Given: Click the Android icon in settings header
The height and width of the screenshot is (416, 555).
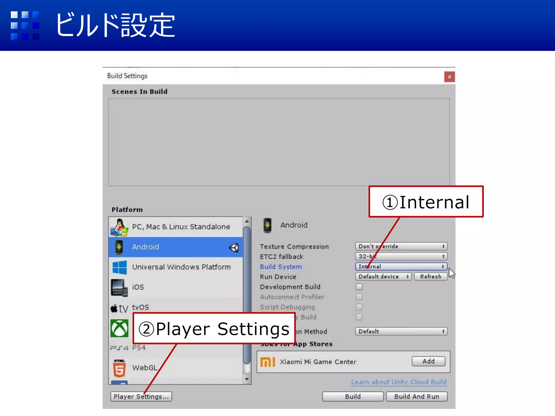Looking at the screenshot, I should [267, 225].
